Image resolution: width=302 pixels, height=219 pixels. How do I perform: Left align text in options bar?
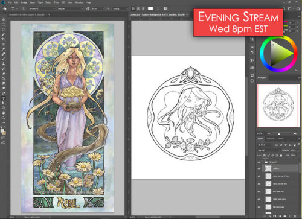(x=133, y=8)
